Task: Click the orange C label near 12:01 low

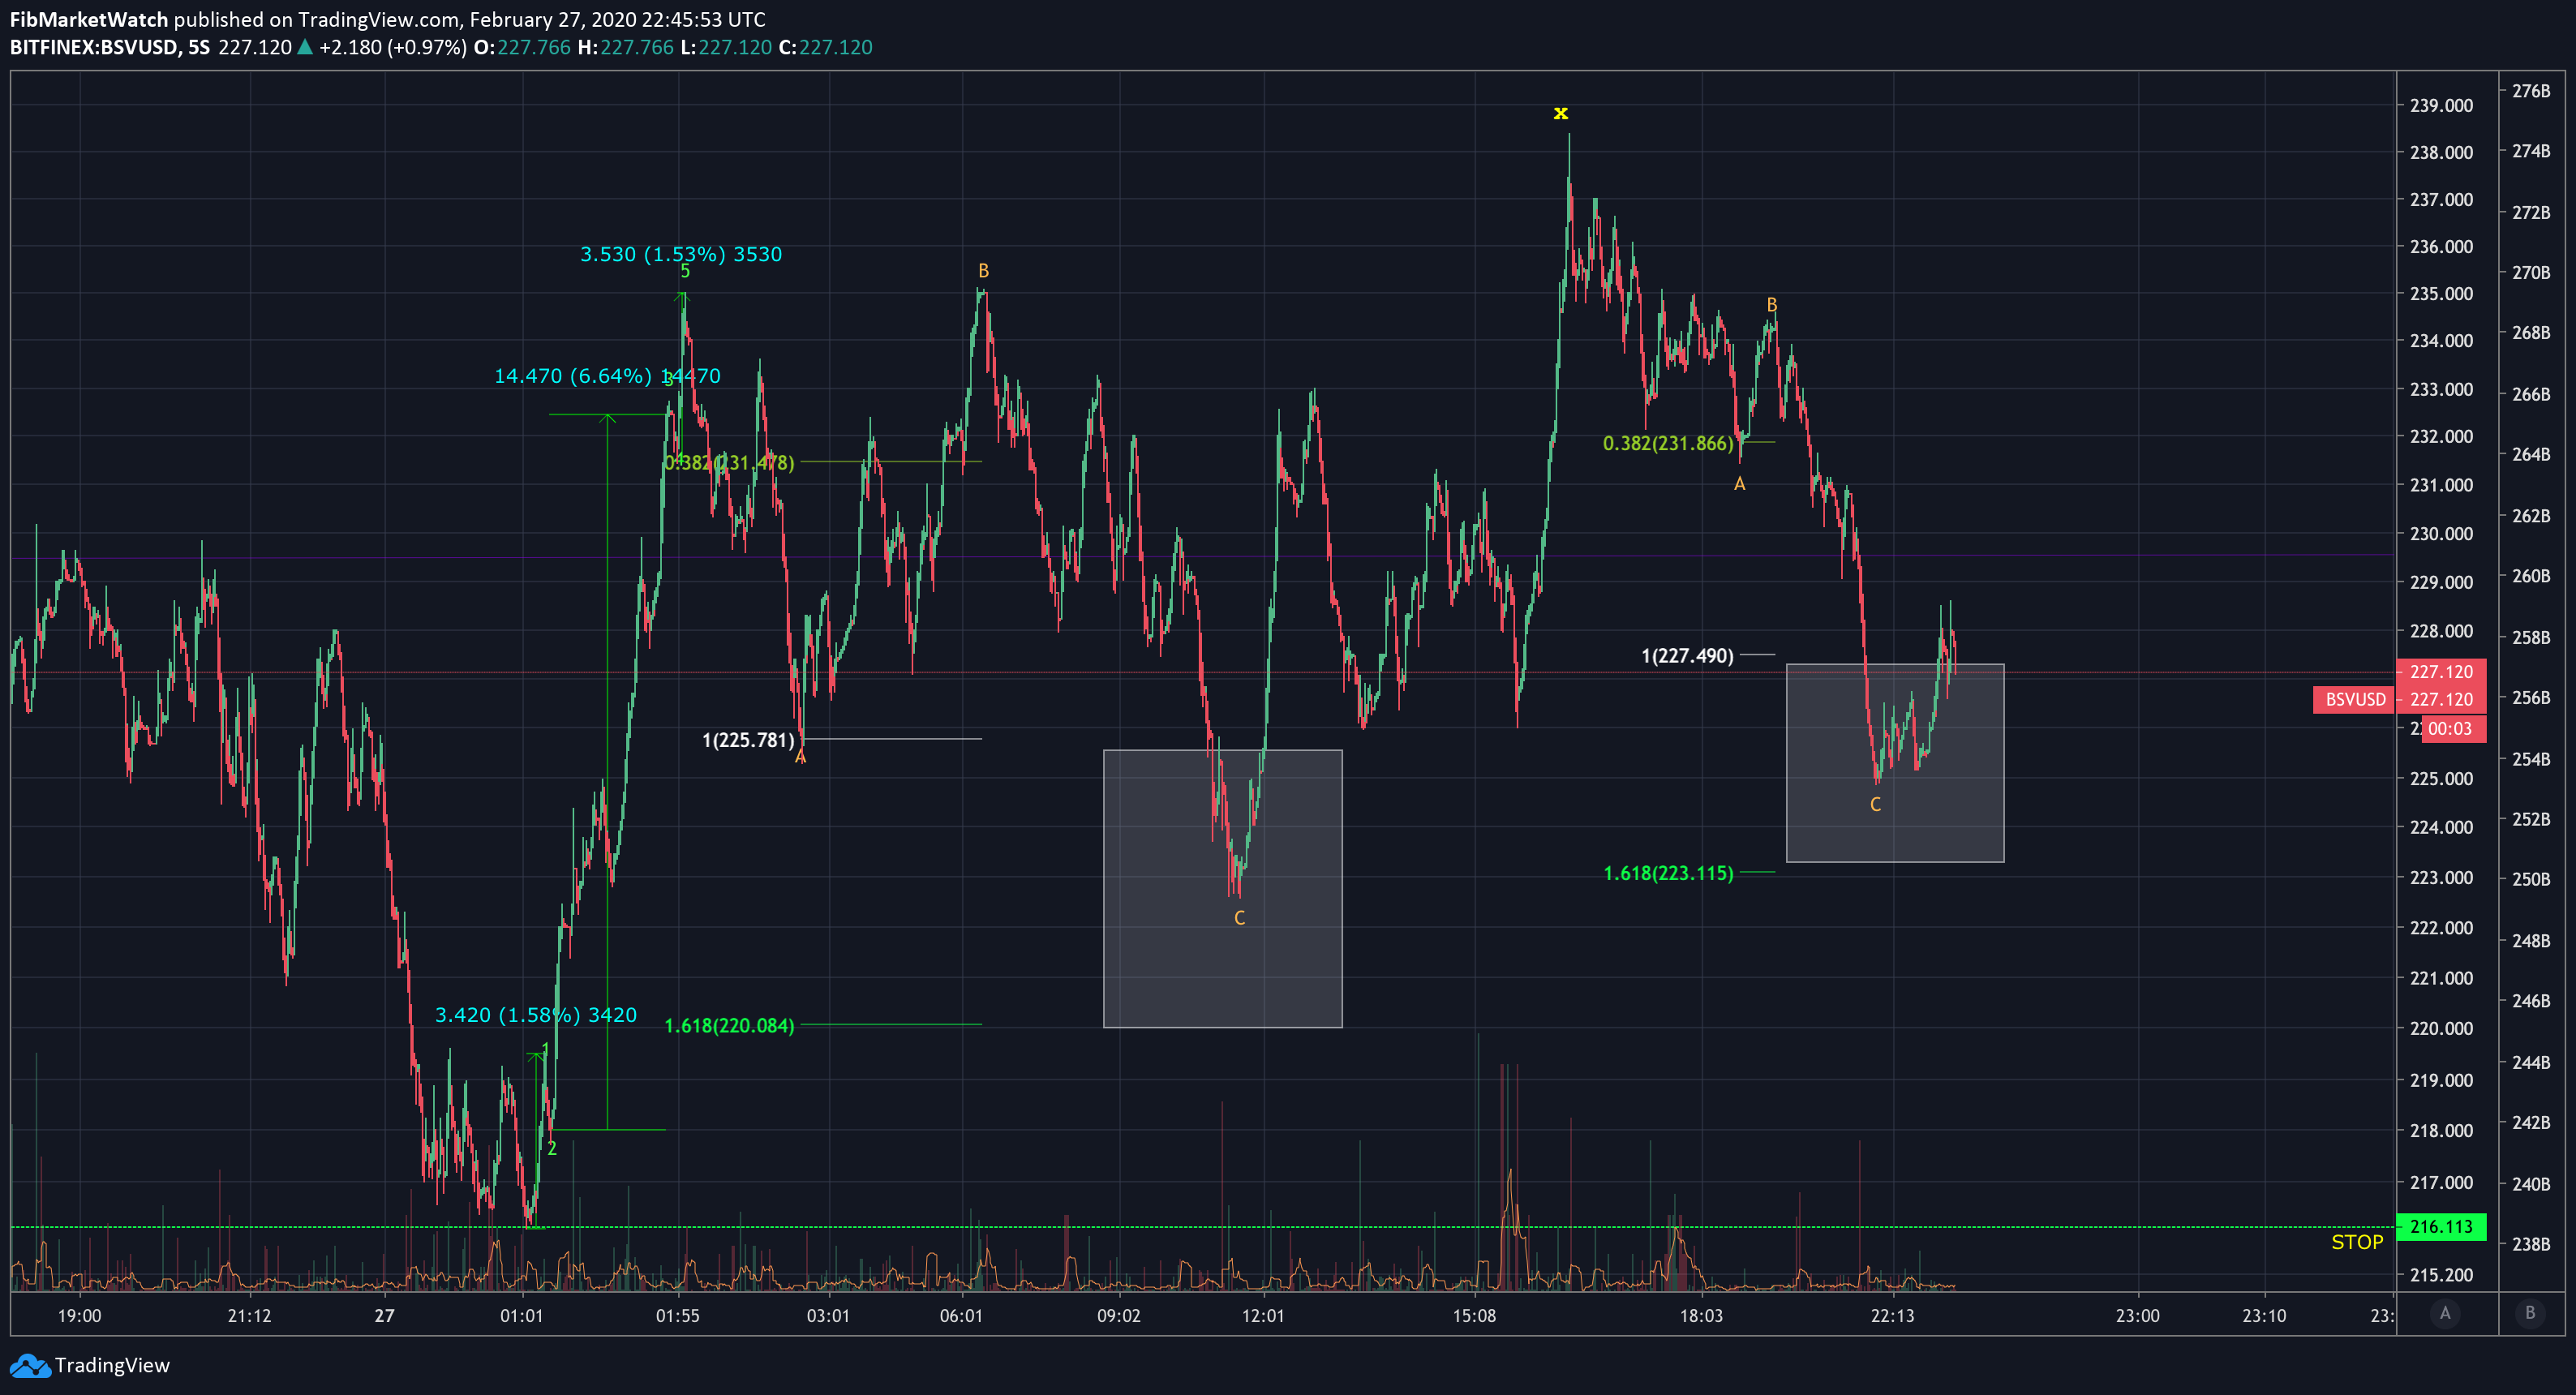Action: tap(1239, 918)
